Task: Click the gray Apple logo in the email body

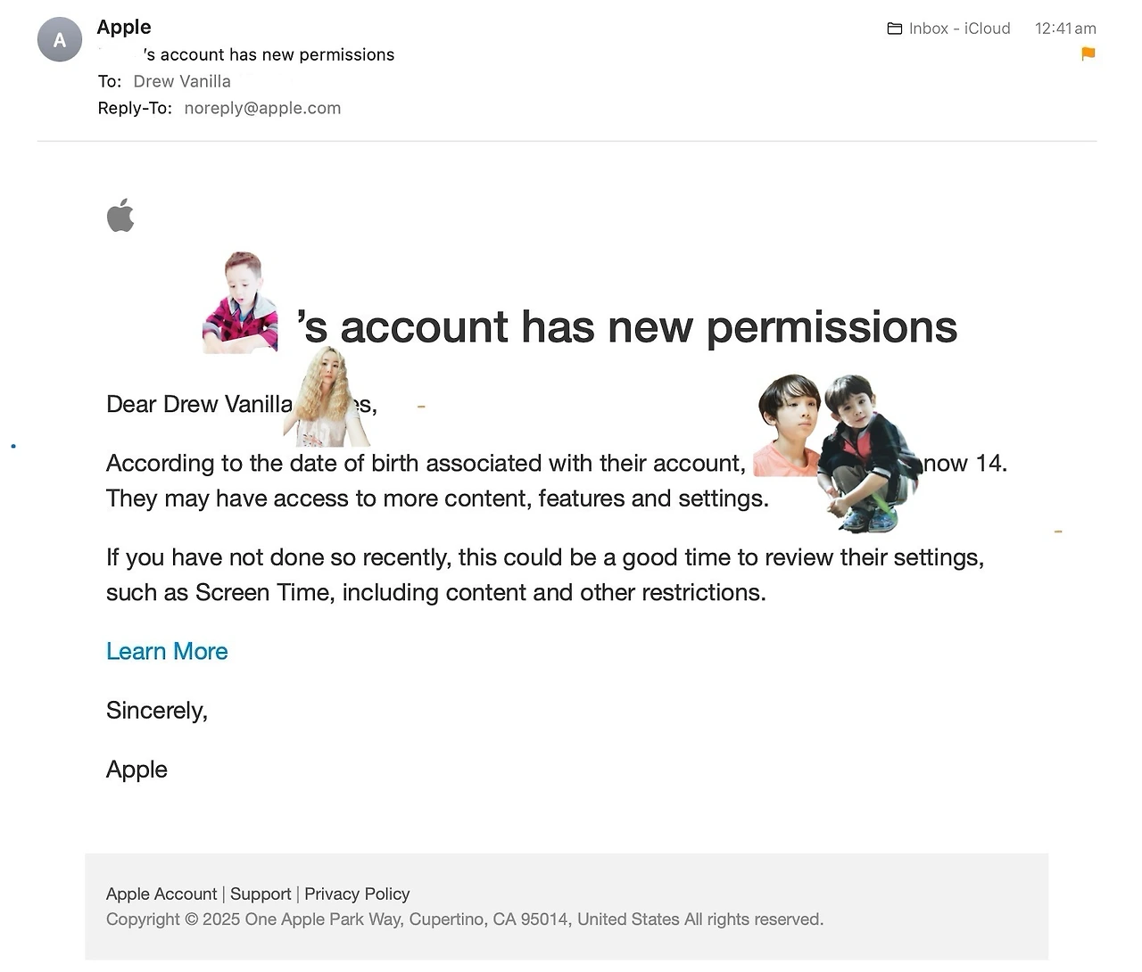Action: (x=120, y=215)
